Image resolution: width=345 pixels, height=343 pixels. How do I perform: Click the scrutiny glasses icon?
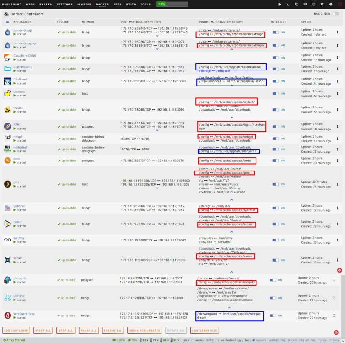click(x=8, y=240)
